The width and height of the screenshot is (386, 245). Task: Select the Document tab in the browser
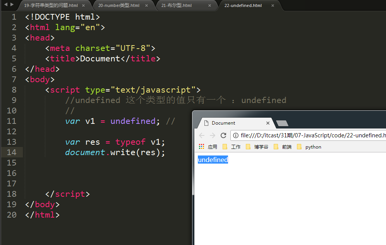[x=223, y=123]
